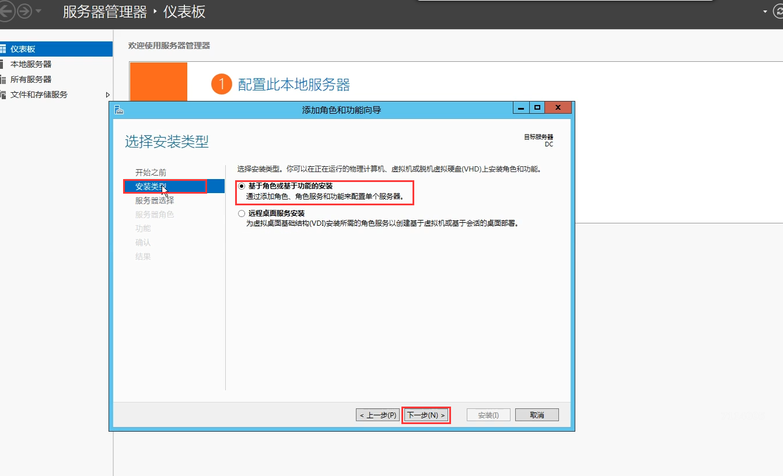The height and width of the screenshot is (476, 783).
Task: Click the 欢迎使用服务器管理器 heading
Action: (169, 45)
